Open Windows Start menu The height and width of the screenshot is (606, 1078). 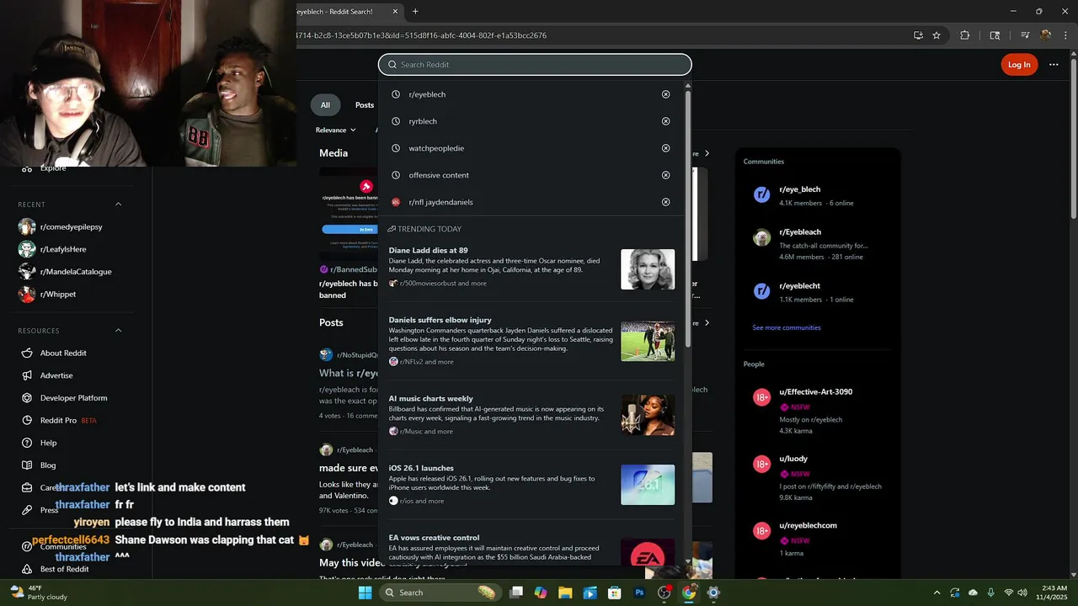[365, 593]
